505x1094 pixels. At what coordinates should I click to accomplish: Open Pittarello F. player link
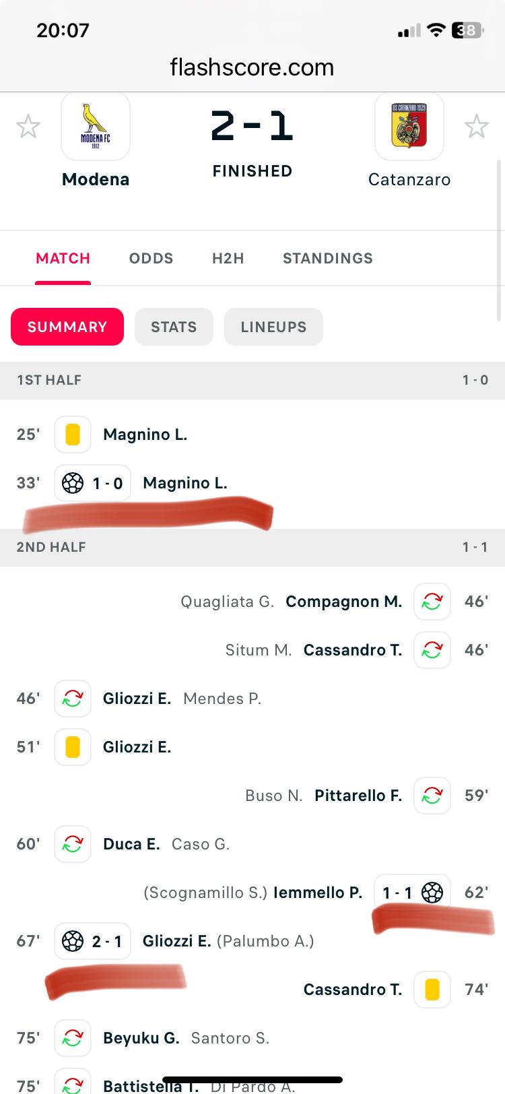(x=358, y=796)
